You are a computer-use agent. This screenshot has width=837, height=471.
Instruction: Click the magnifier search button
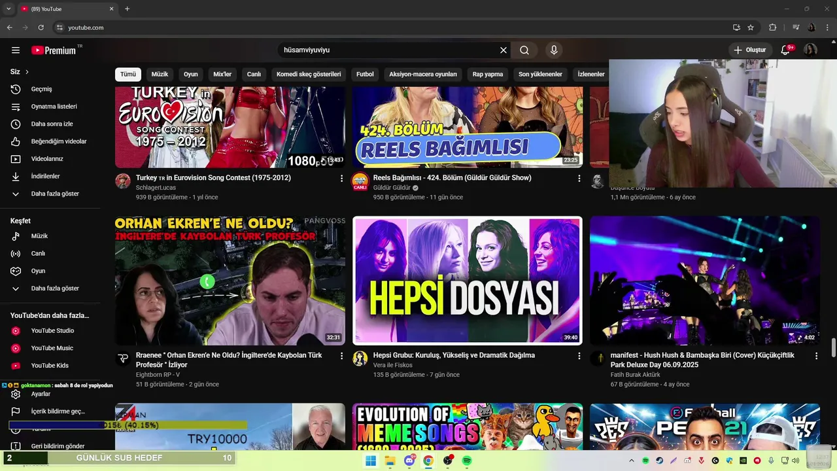coord(524,50)
